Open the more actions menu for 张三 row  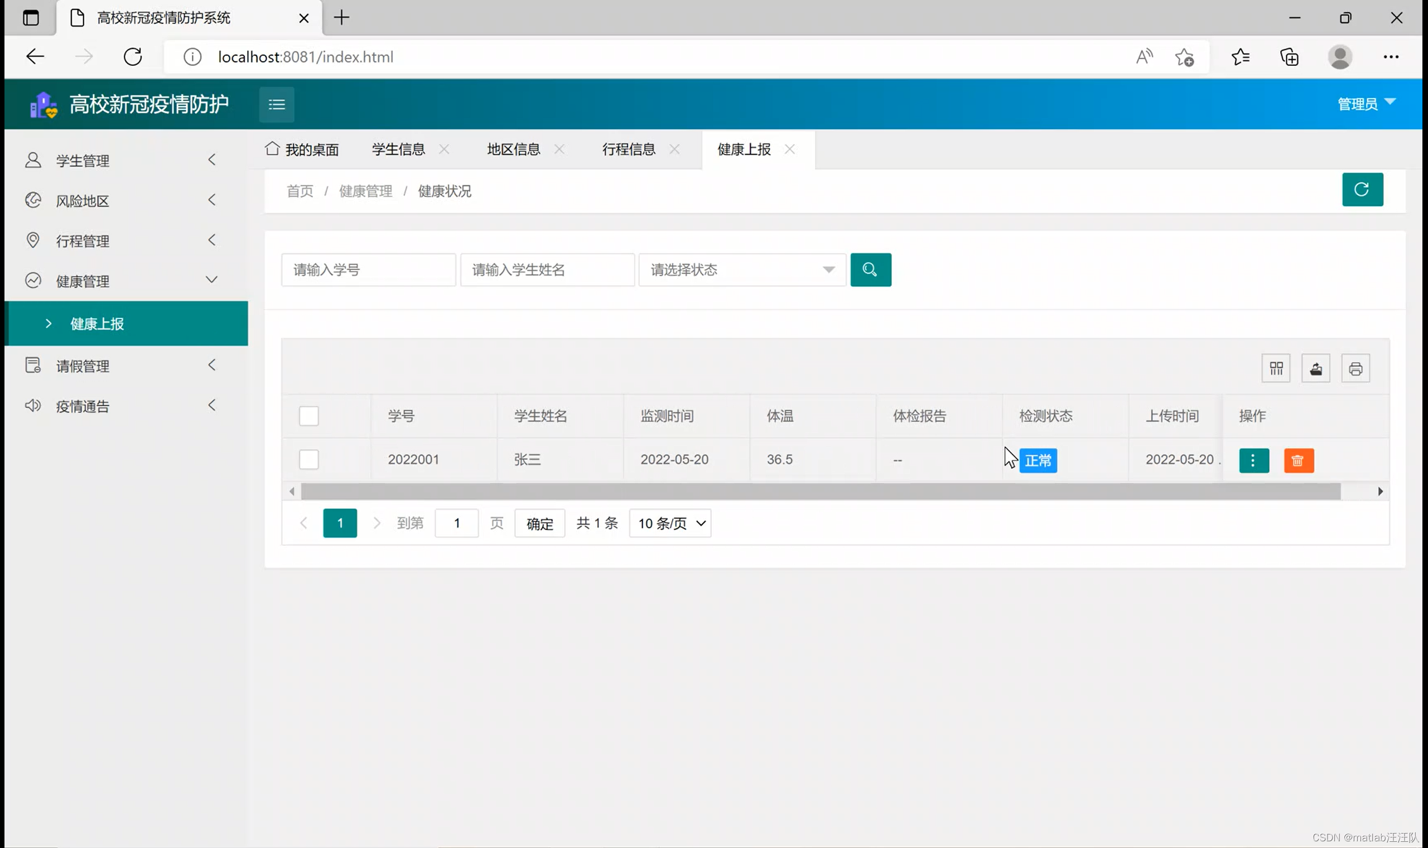click(x=1253, y=461)
